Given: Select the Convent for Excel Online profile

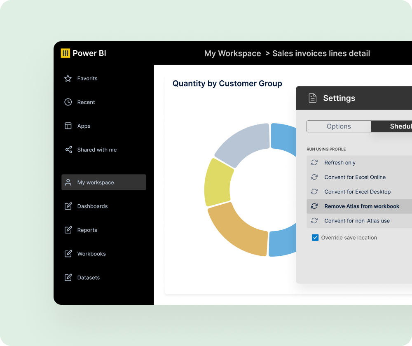Looking at the screenshot, I should point(355,177).
